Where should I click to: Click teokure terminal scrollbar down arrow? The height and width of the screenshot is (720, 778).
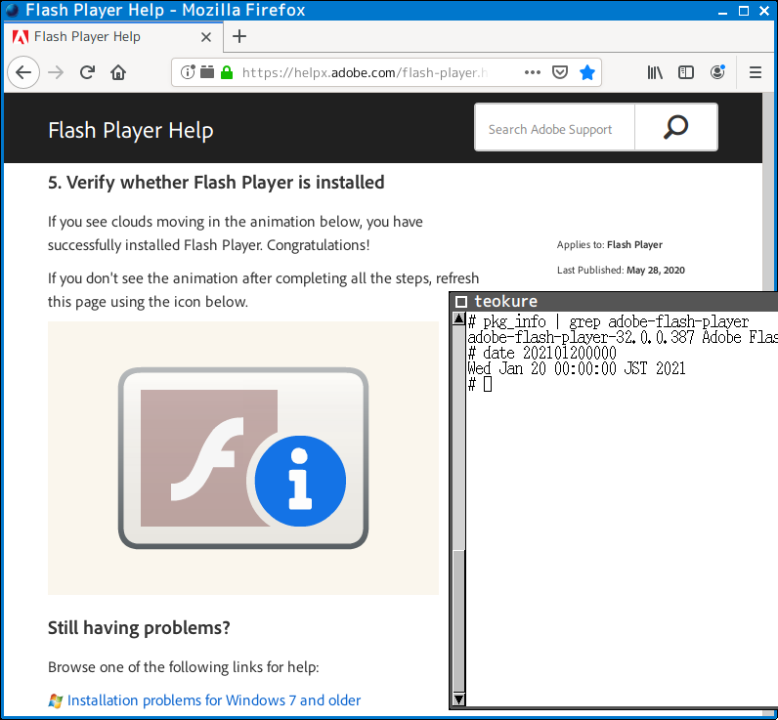459,699
